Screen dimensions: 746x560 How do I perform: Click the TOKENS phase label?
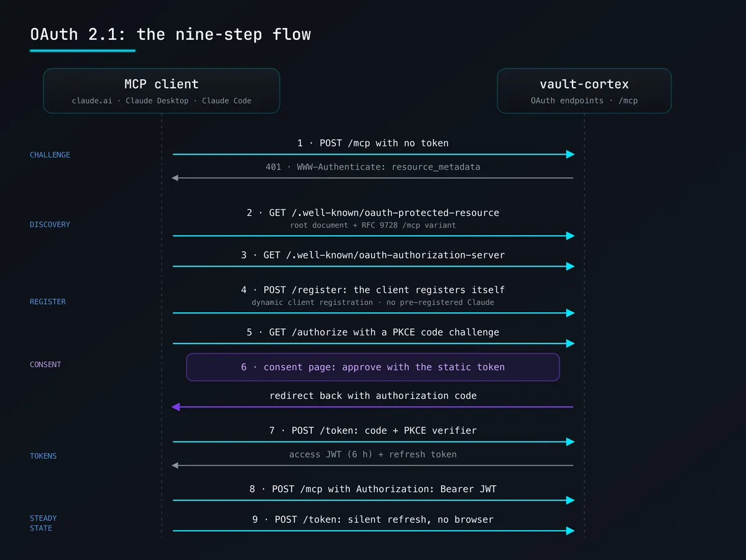tap(43, 456)
